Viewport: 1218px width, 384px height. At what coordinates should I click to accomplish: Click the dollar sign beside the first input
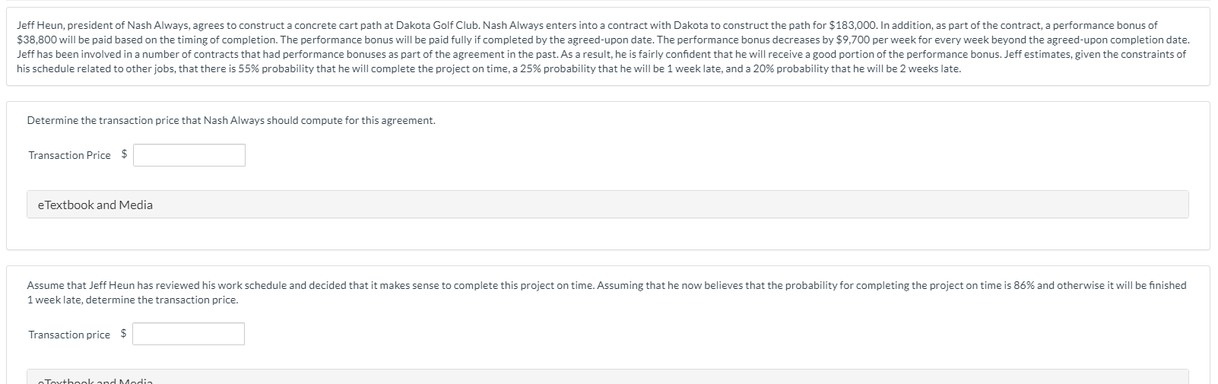click(x=125, y=154)
